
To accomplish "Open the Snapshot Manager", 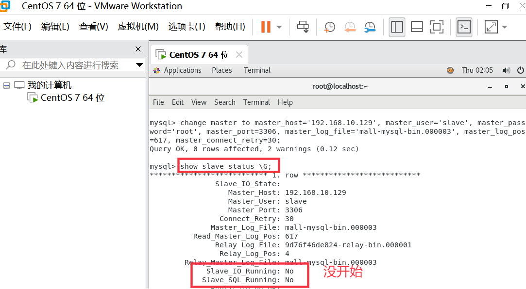I will point(370,27).
